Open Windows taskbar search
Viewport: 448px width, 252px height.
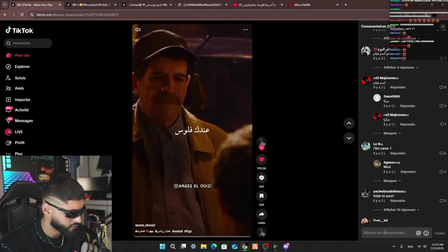coord(173,246)
